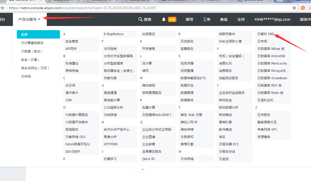
Task: Open 工单 in top navigation
Action: coord(206,19)
